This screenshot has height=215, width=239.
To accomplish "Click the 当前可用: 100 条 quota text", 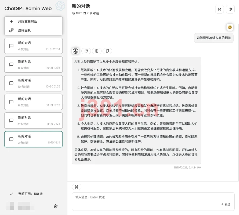I will [x=31, y=194].
